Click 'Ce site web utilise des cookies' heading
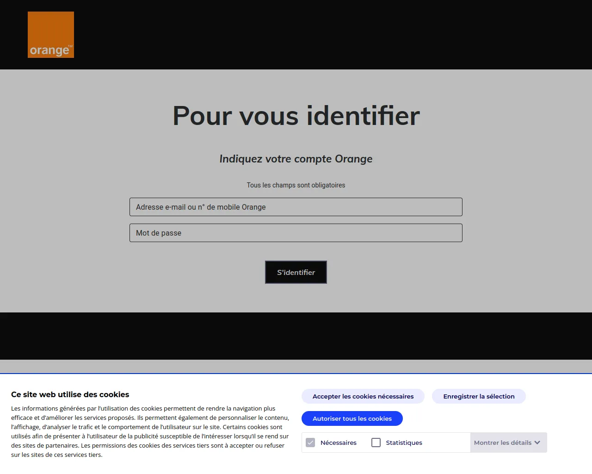Screen dimensions: 592x474 [70, 394]
